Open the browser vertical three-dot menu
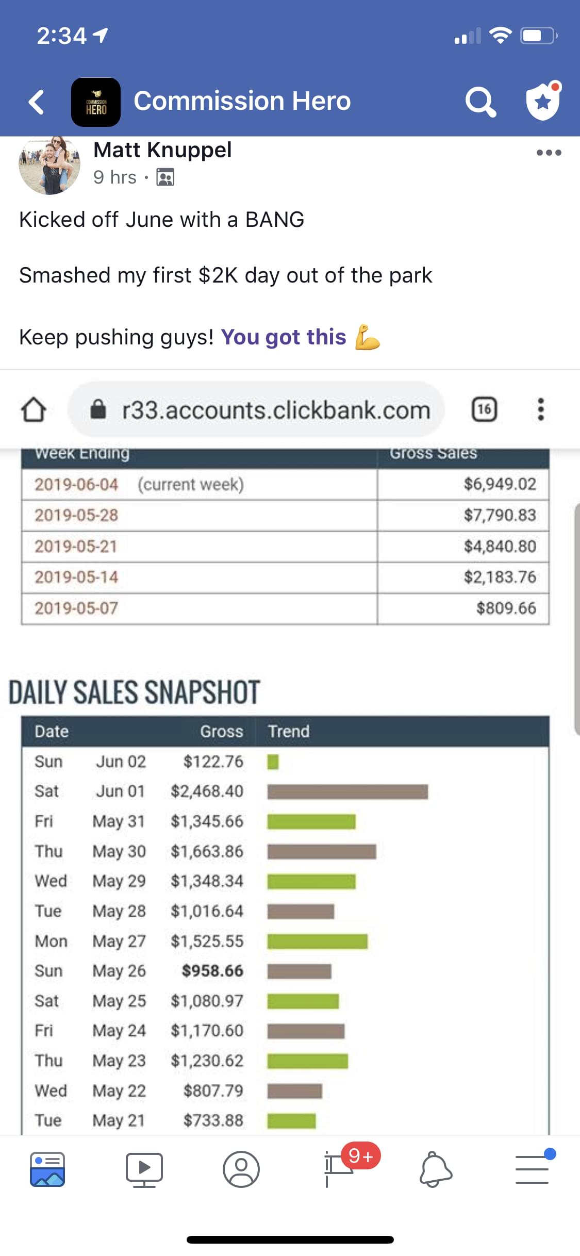The width and height of the screenshot is (580, 1256). pos(540,409)
